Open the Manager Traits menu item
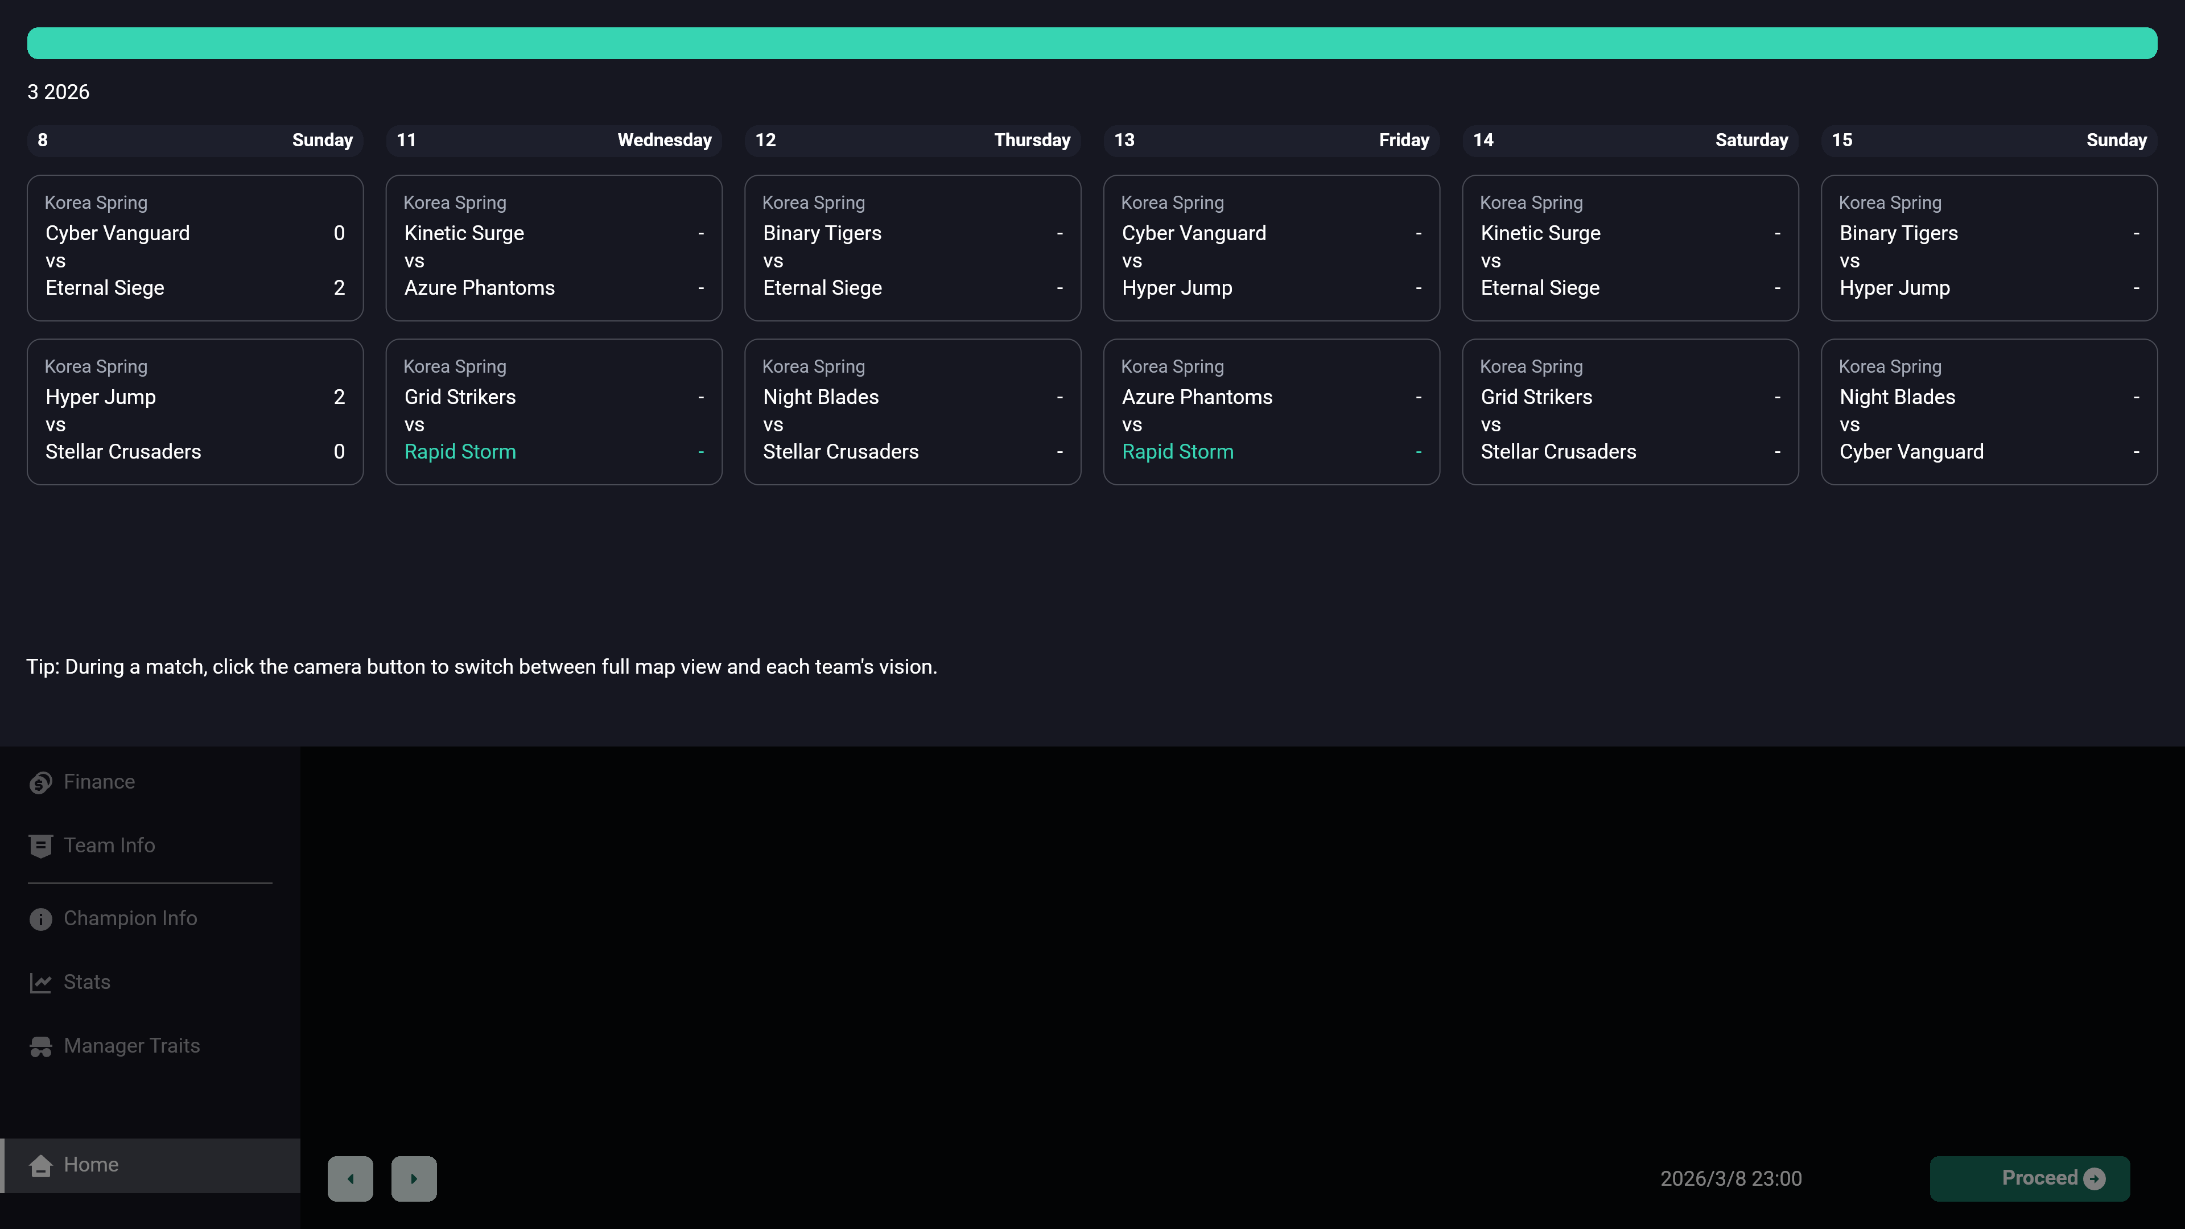 coord(131,1046)
